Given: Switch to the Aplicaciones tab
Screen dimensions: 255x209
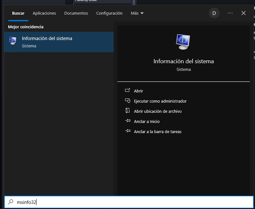Looking at the screenshot, I should (44, 13).
